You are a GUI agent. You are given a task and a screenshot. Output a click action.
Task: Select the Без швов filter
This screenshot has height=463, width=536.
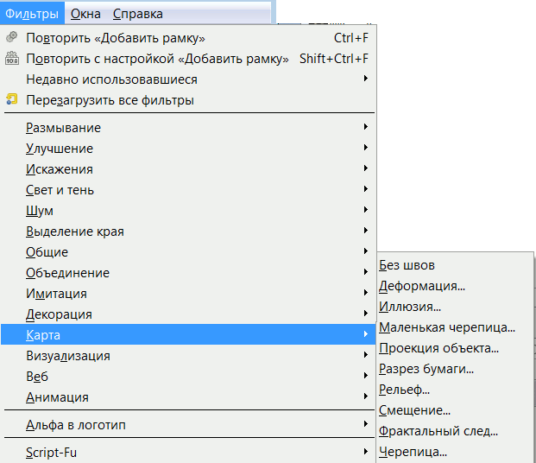(x=407, y=265)
